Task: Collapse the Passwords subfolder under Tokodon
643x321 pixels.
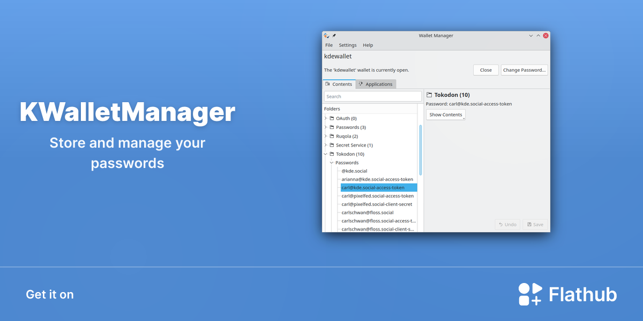Action: click(x=332, y=163)
